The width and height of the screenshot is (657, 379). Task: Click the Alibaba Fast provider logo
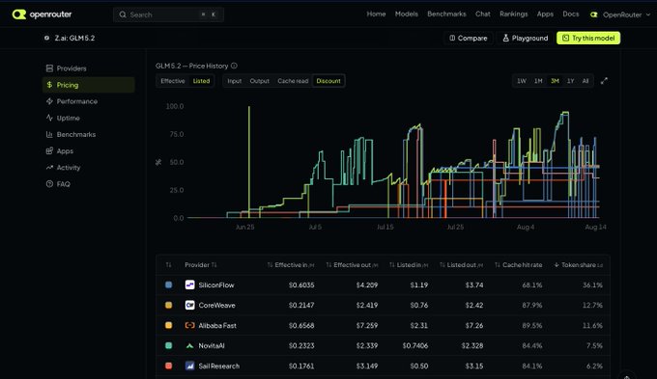[x=189, y=325]
